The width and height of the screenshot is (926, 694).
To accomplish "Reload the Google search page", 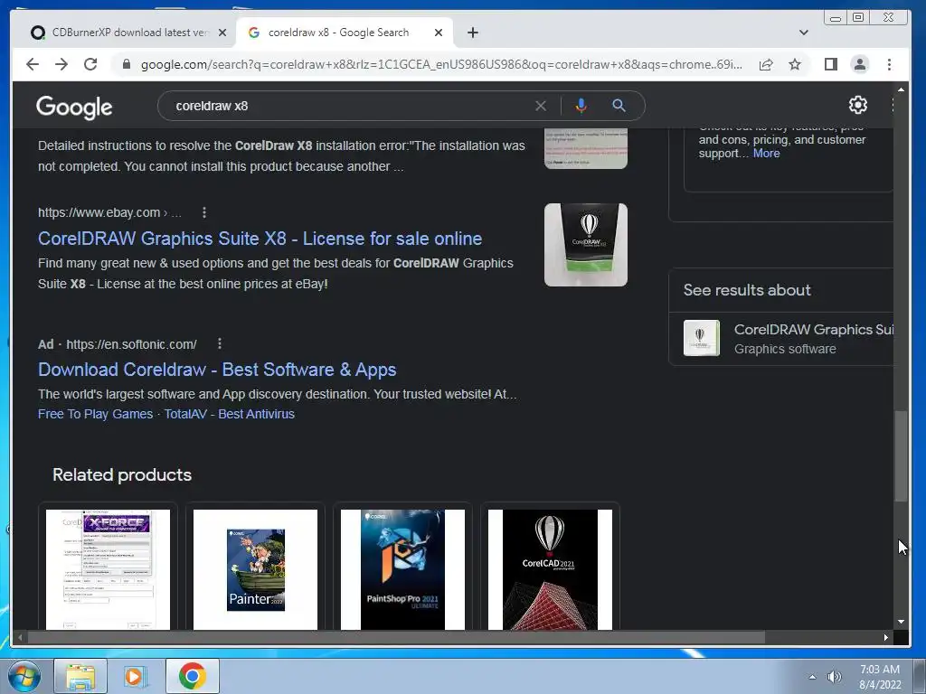I will coord(90,64).
